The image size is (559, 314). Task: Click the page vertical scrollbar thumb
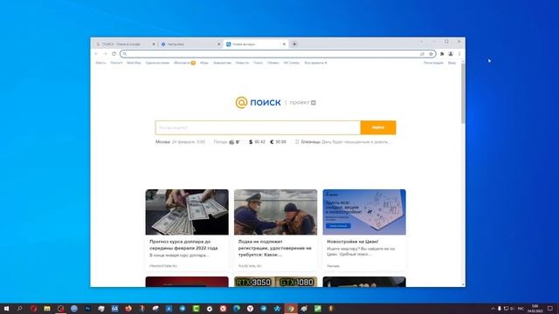coord(463,93)
